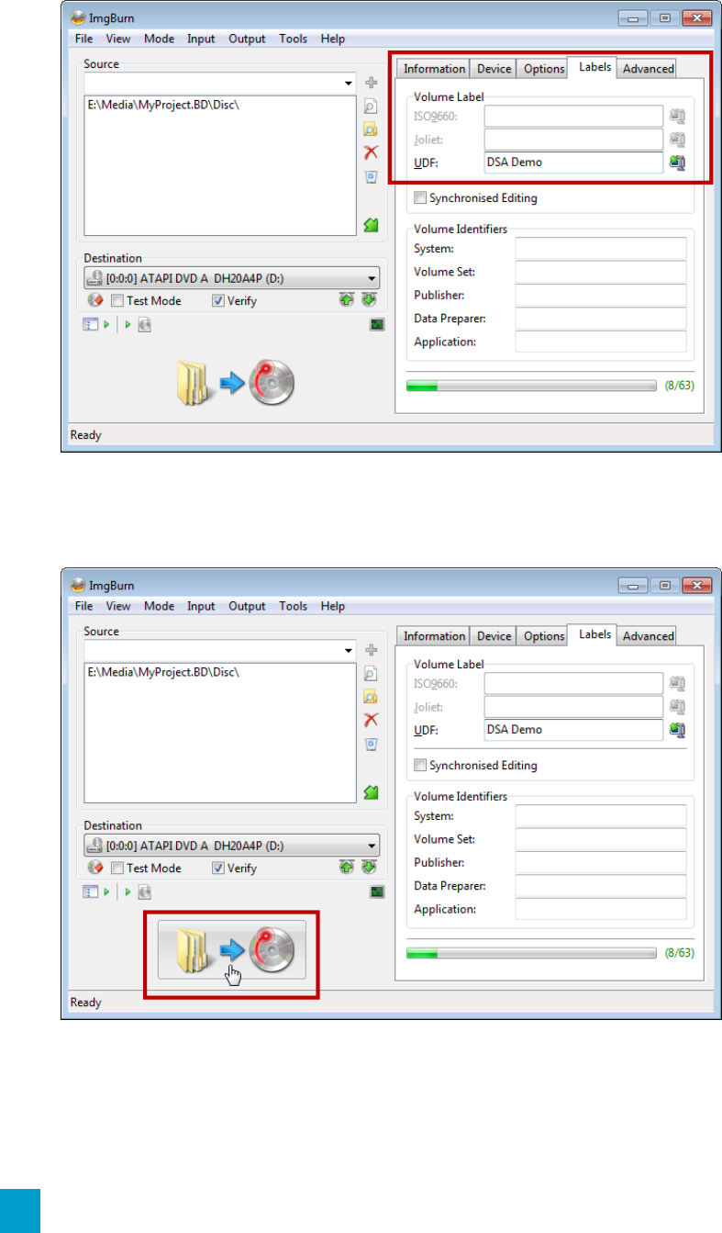Click Volume Set input field in bottom window
This screenshot has height=1233, width=722.
(600, 839)
